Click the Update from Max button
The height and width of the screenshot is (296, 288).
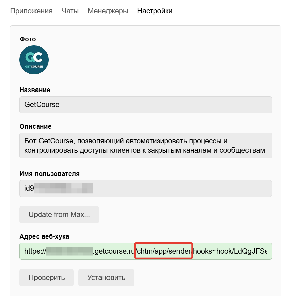(x=59, y=215)
